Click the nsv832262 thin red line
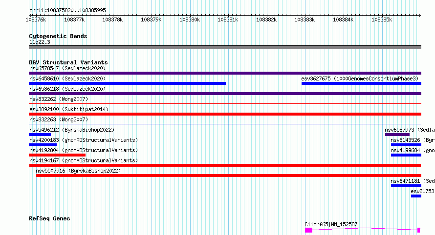 click(225, 104)
